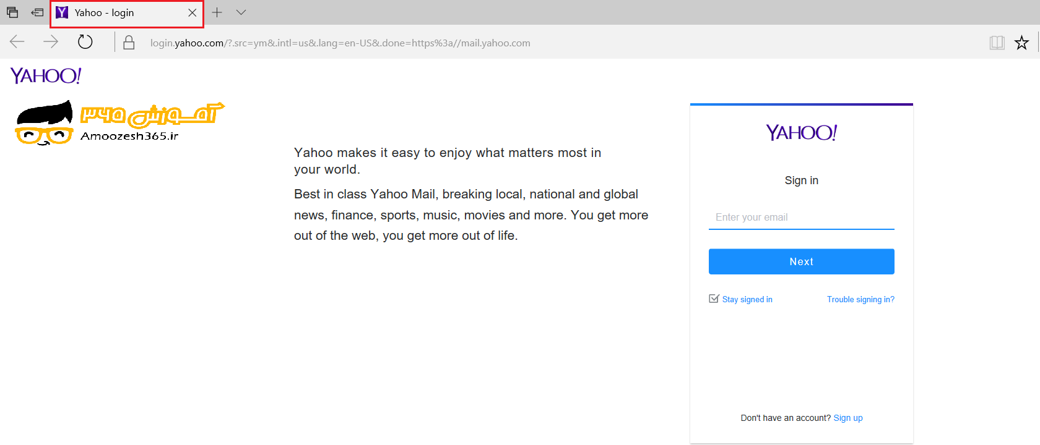
Task: Reload the page with Refresh icon
Action: pyautogui.click(x=85, y=42)
